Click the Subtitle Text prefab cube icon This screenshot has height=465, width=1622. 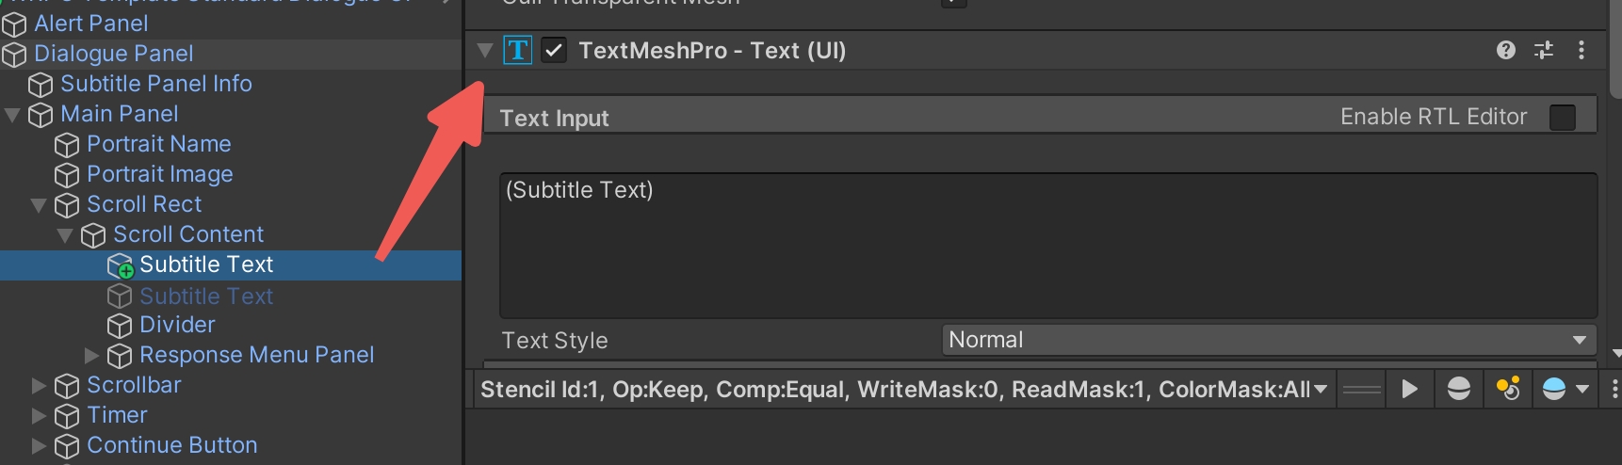[121, 266]
